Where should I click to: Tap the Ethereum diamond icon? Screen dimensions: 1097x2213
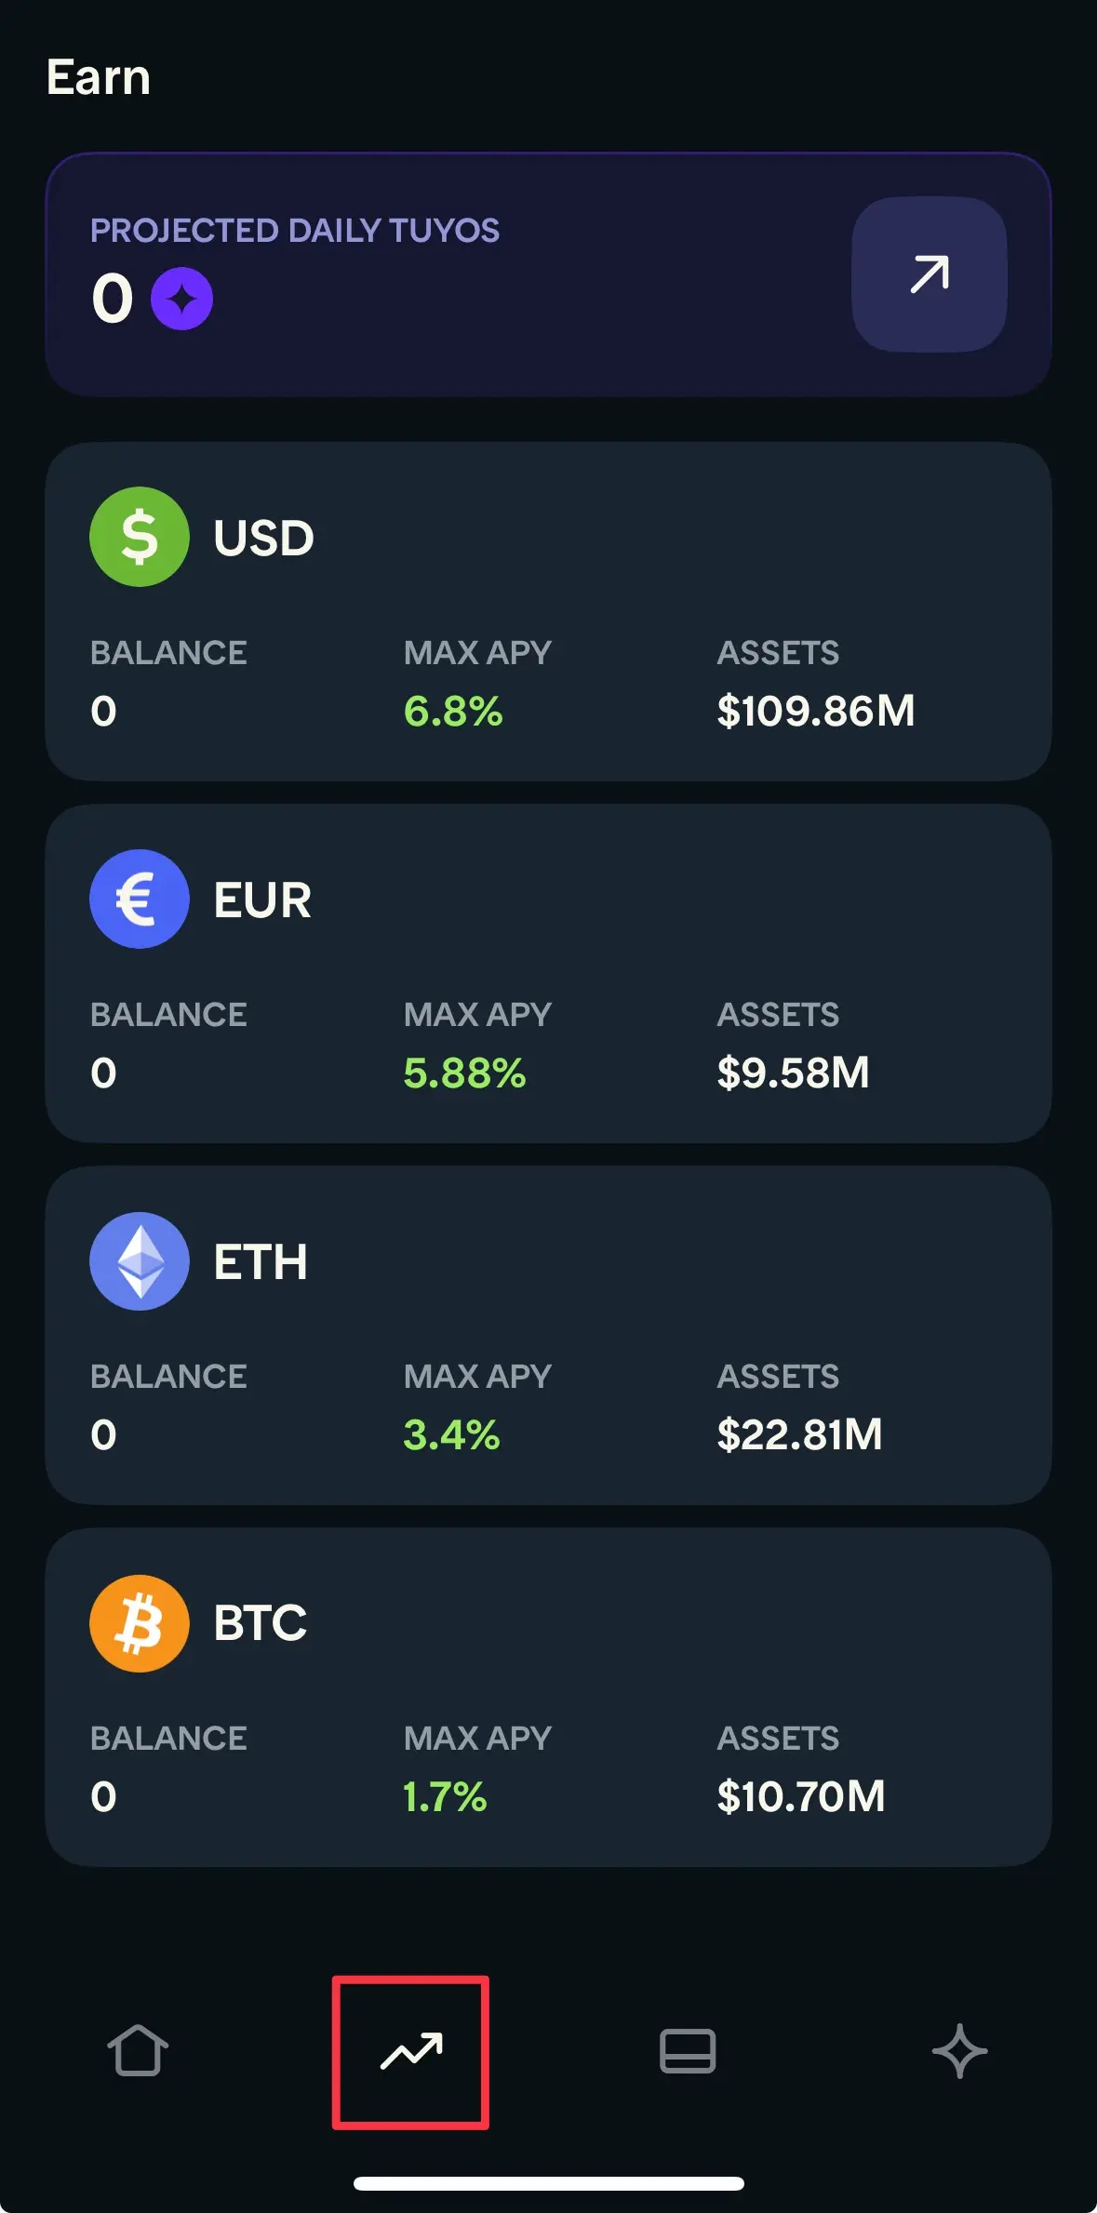(140, 1260)
